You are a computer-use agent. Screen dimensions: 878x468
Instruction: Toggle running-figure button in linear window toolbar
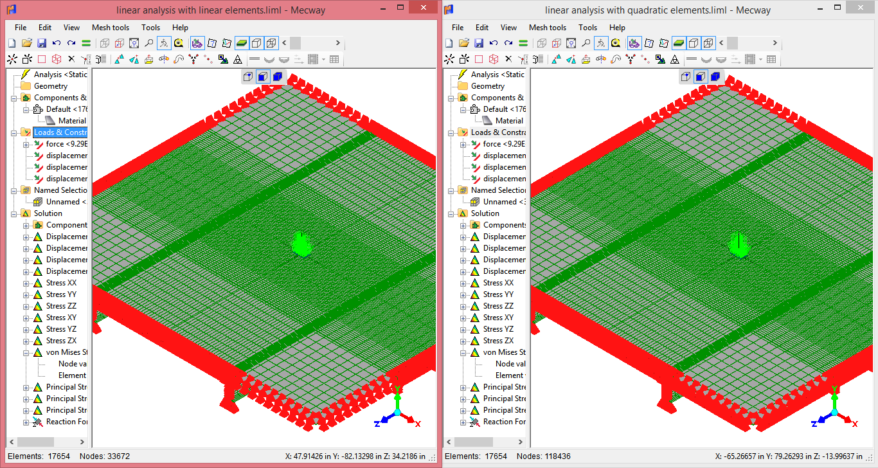(x=163, y=43)
